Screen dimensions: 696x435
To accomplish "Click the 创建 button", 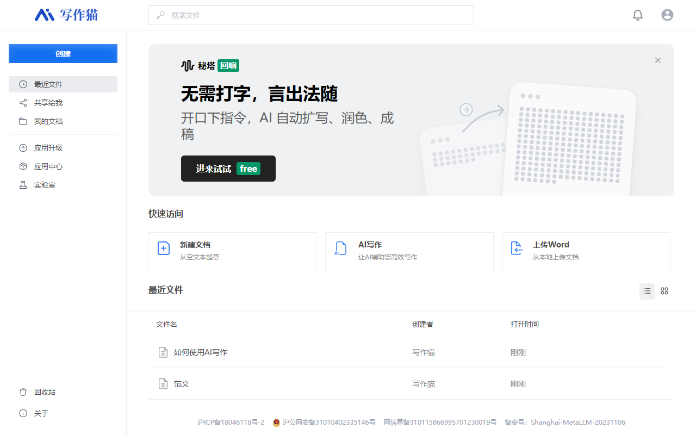I will coord(63,53).
